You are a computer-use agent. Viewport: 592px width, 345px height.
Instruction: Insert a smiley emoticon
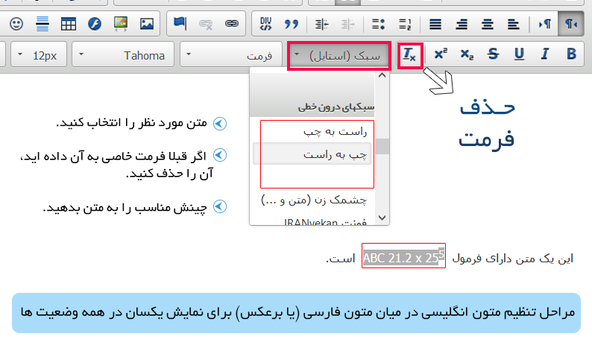pos(16,23)
